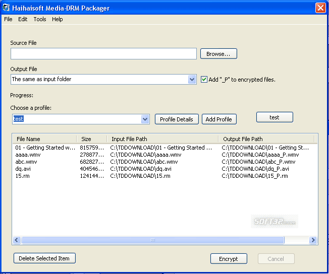Image resolution: width=329 pixels, height=274 pixels.
Task: Click the horizontal scrollbar thumb
Action: point(153,240)
